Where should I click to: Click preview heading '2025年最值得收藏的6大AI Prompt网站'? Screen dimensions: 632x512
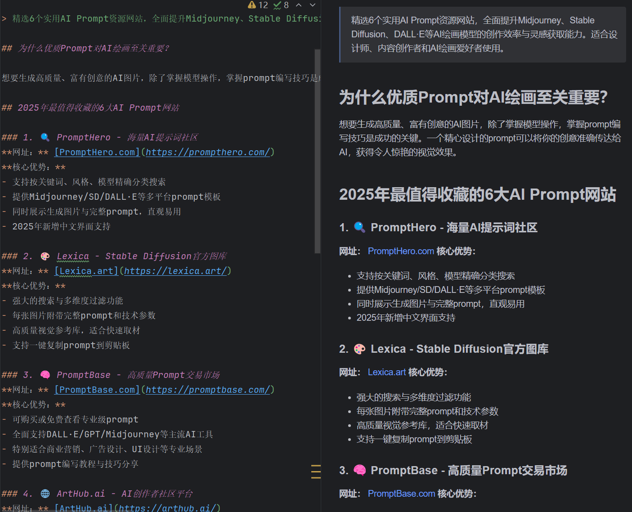(478, 194)
